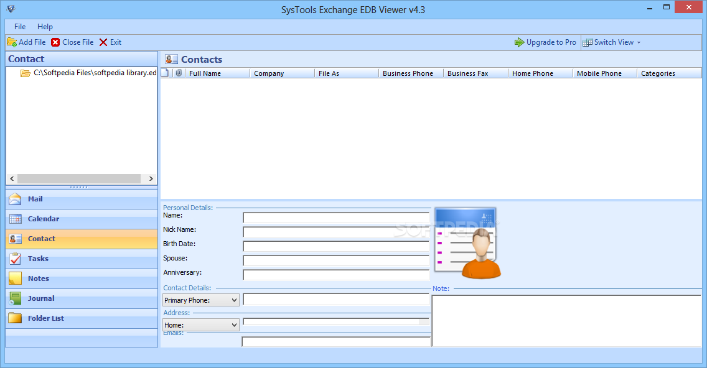Viewport: 707px width, 368px height.
Task: Click into the Anniversary field
Action: (x=336, y=275)
